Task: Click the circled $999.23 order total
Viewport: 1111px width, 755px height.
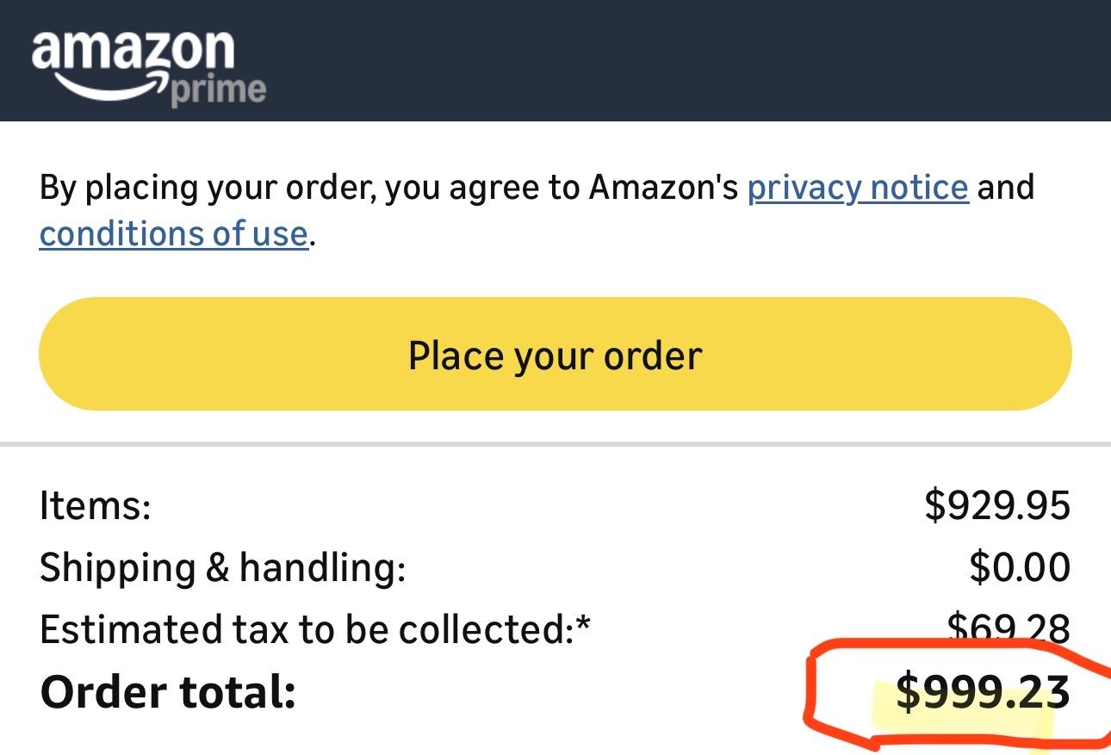Action: [x=982, y=693]
